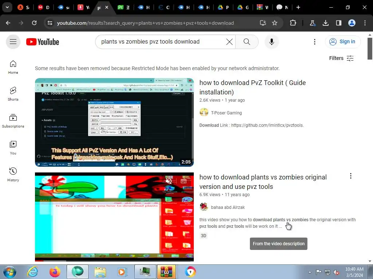Click the browser back arrow
This screenshot has width=373, height=279.
coord(8,23)
